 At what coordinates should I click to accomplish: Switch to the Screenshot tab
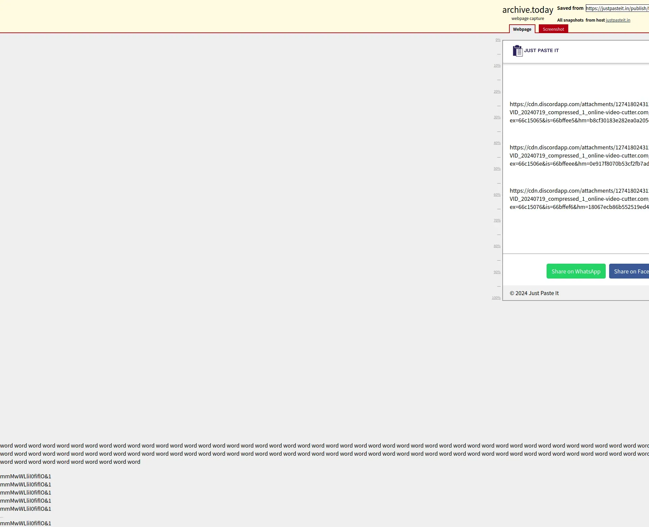coord(553,29)
